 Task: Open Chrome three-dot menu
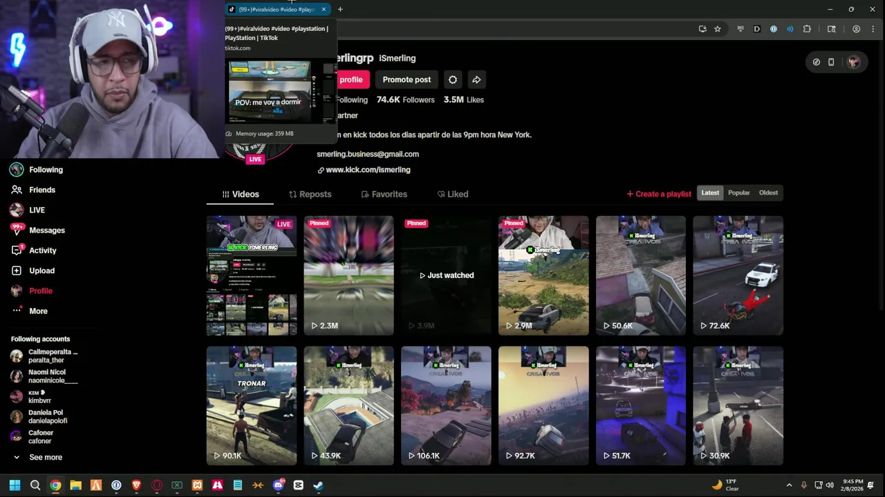872,29
